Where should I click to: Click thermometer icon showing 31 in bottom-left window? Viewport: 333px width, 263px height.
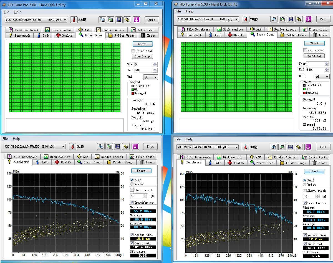pyautogui.click(x=73, y=146)
